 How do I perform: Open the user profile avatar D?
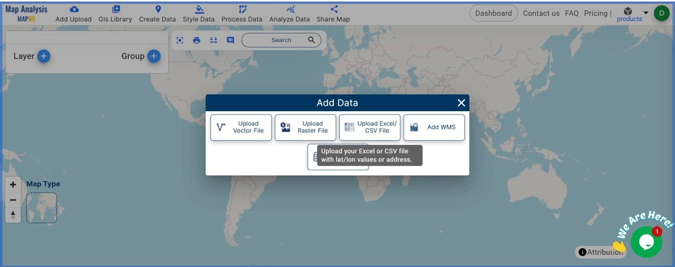pos(661,13)
